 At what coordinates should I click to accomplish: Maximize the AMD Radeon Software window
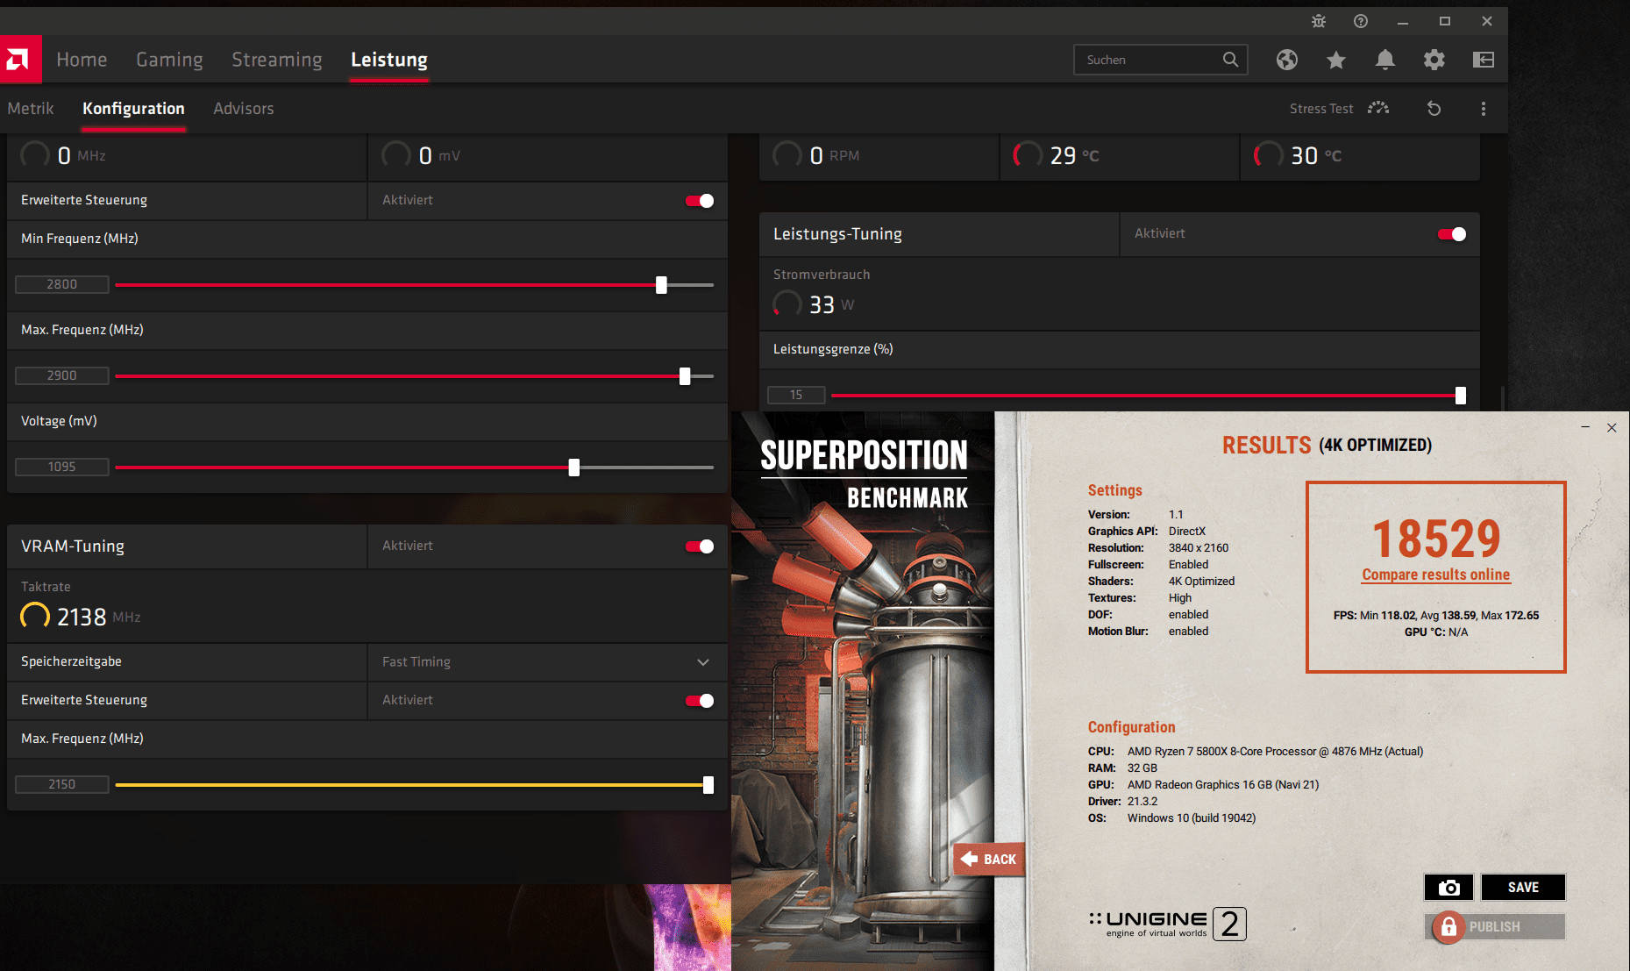(1445, 21)
